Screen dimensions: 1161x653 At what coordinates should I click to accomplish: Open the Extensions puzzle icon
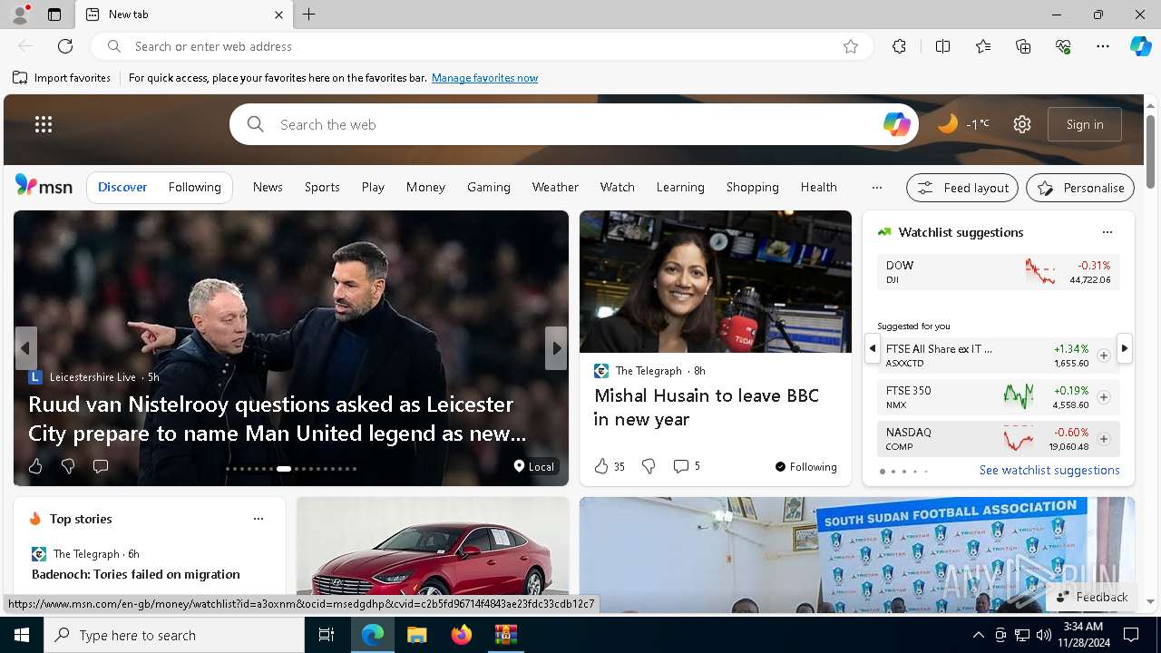tap(899, 46)
